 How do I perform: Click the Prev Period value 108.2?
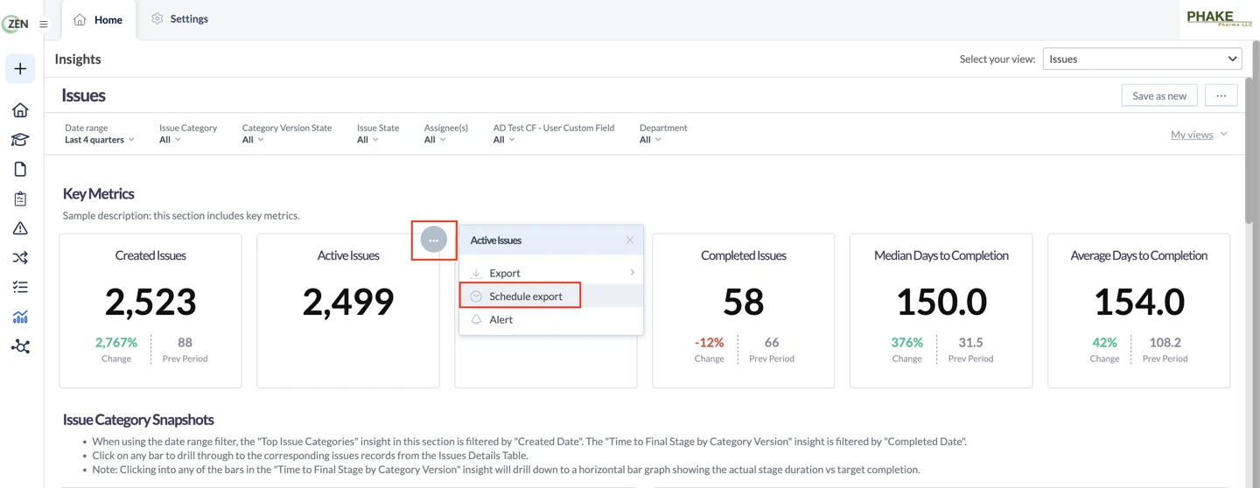tap(1165, 342)
